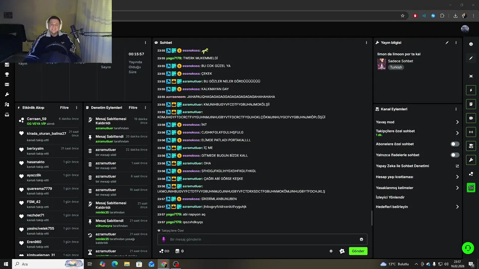Send message with Gönder button

tap(358, 251)
